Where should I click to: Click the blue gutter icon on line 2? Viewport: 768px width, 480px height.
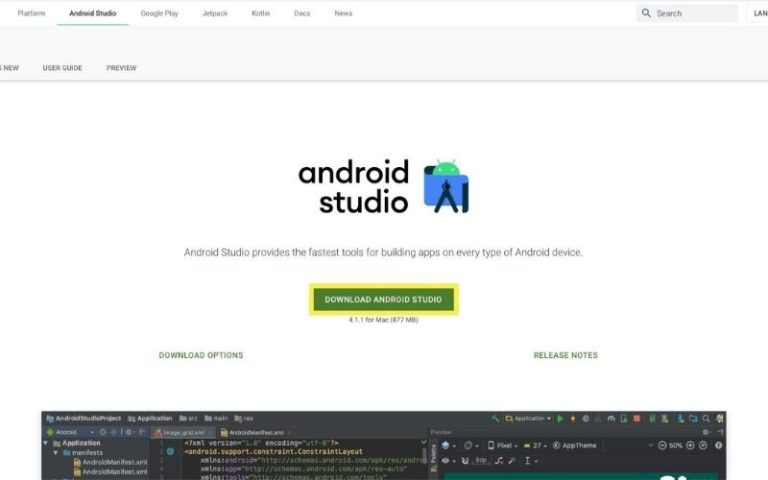tap(170, 451)
